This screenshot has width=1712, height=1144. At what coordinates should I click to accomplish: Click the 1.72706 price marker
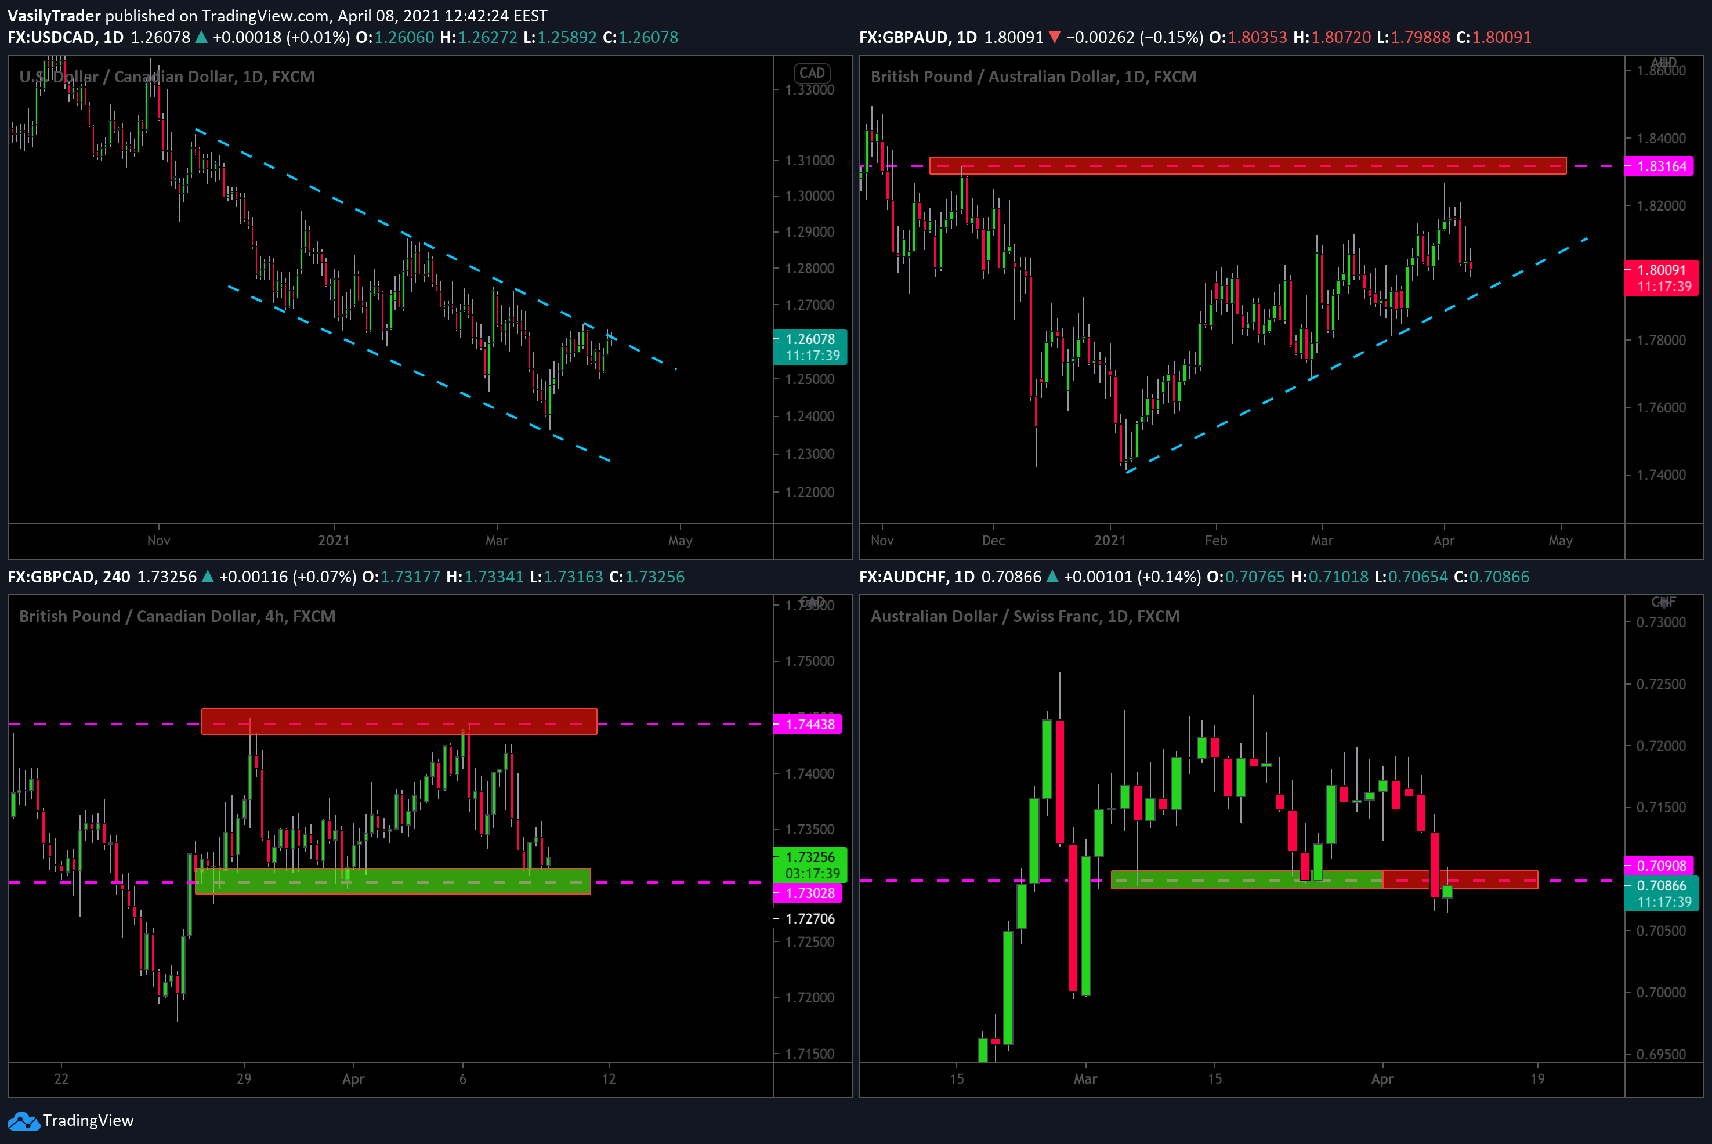(x=810, y=918)
